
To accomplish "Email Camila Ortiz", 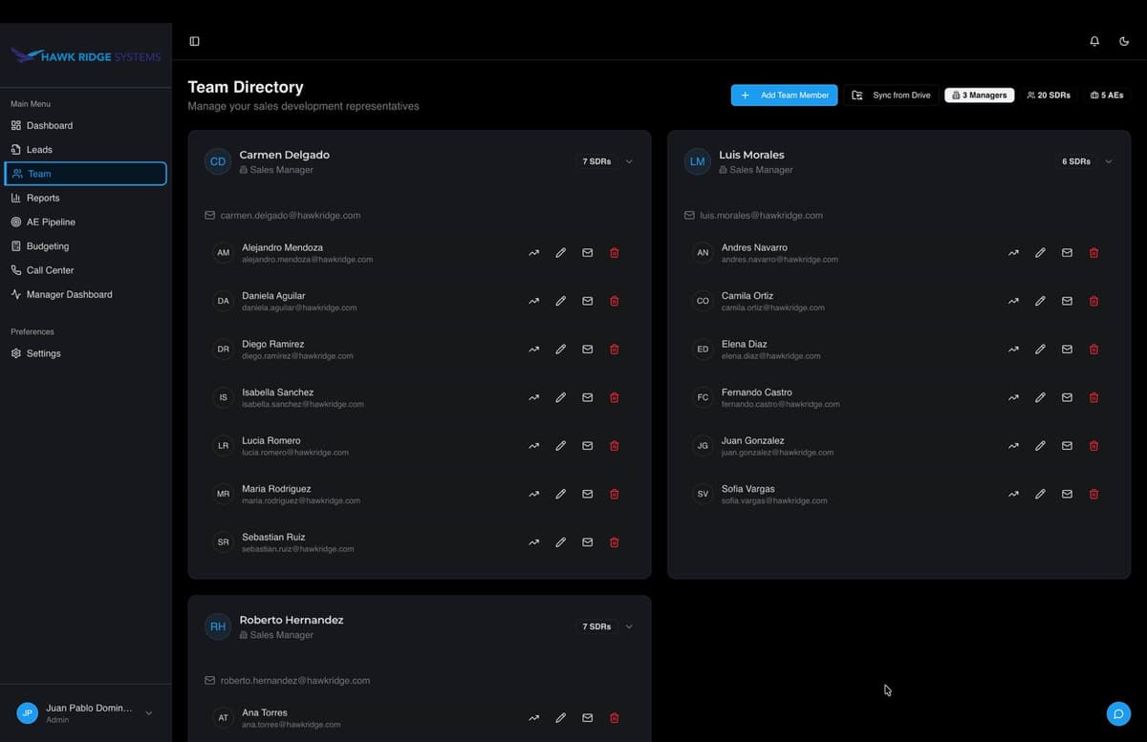I will coord(1067,301).
